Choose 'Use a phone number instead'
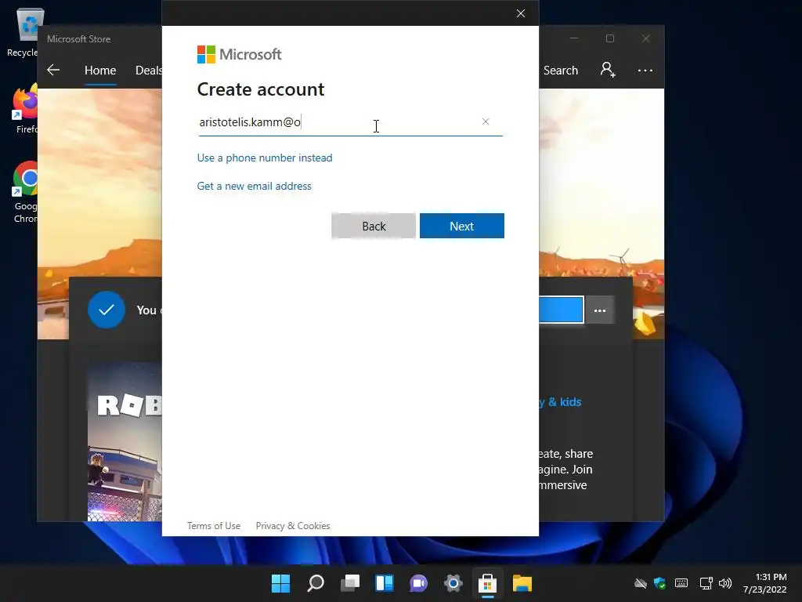Viewport: 802px width, 602px height. 265,158
